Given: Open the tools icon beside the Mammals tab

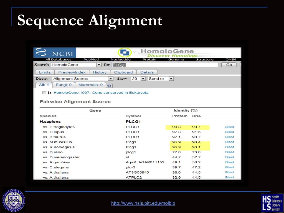Looking at the screenshot, I should point(109,86).
